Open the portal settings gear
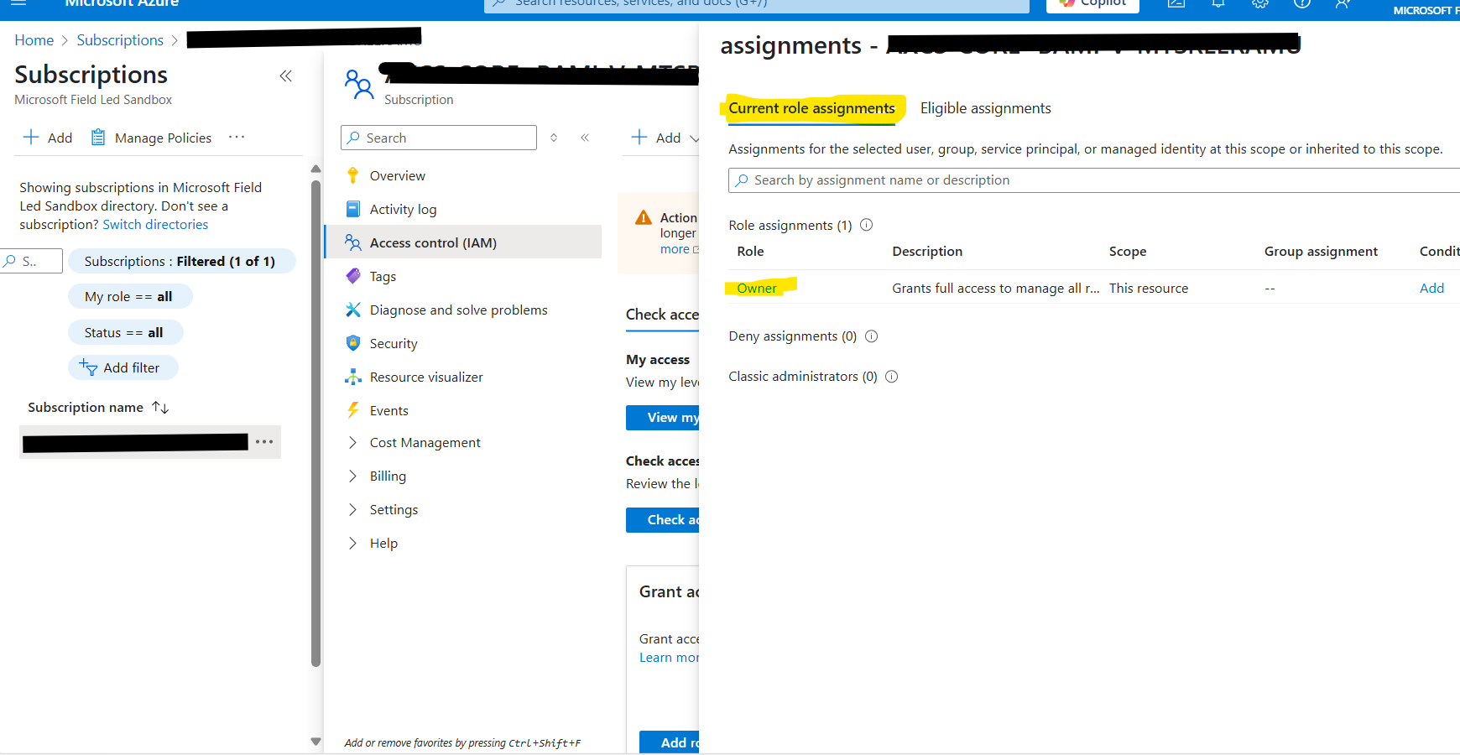The height and width of the screenshot is (755, 1460). coord(1259,3)
